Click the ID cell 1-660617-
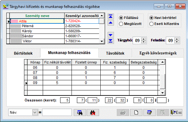 coord(82,36)
